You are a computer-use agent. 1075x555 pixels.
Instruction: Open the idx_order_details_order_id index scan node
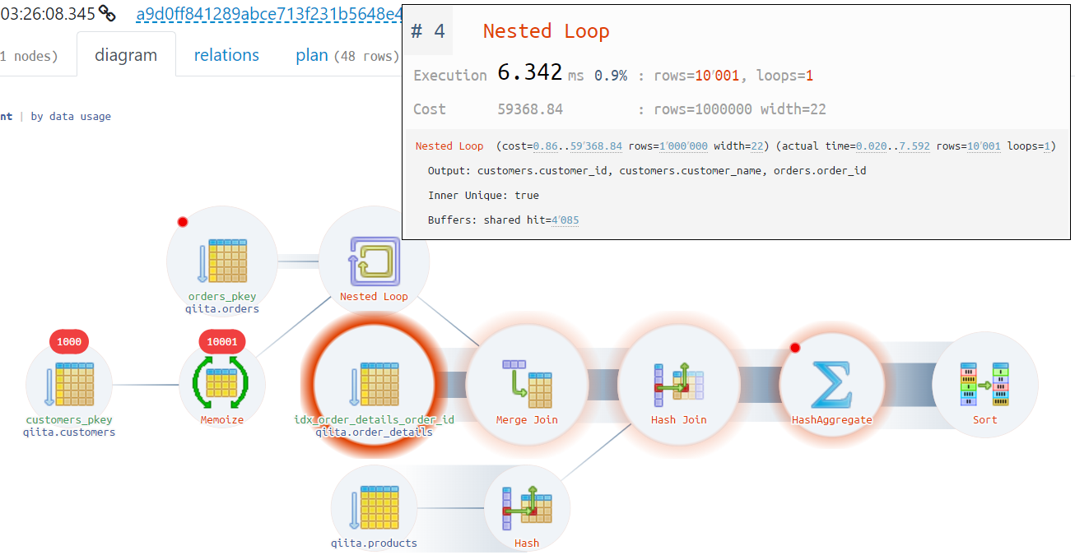click(375, 382)
